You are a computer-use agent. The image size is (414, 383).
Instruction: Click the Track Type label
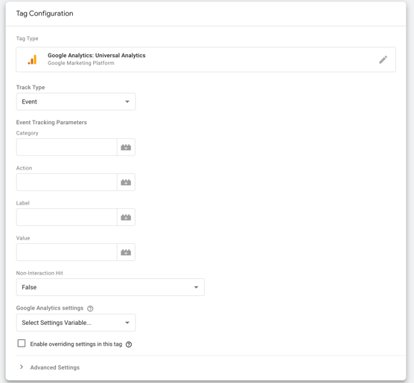(x=31, y=87)
